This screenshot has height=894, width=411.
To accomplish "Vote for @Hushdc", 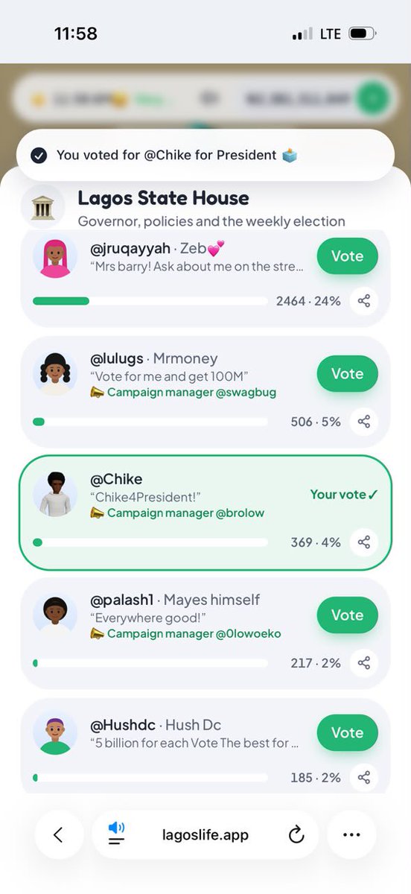I will [347, 732].
